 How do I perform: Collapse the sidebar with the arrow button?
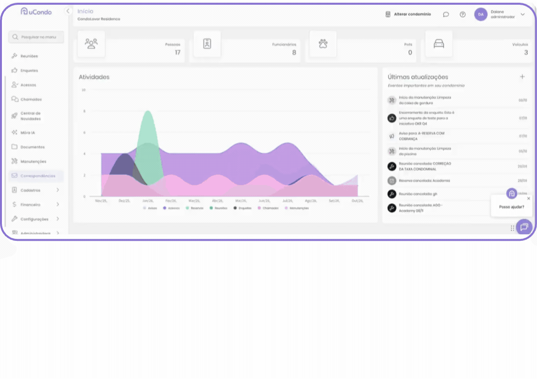pos(68,11)
